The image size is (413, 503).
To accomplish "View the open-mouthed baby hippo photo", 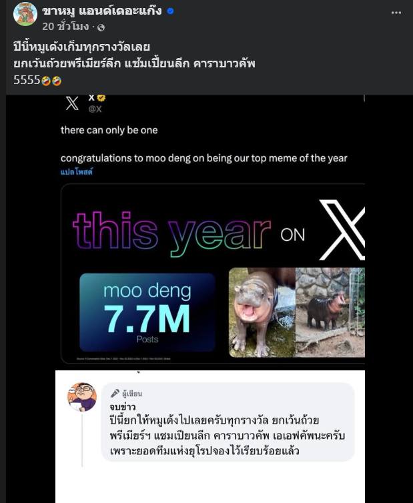I will click(262, 312).
